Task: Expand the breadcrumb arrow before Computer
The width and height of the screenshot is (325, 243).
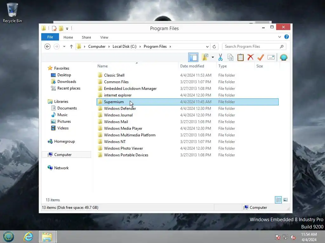Action: (x=84, y=47)
